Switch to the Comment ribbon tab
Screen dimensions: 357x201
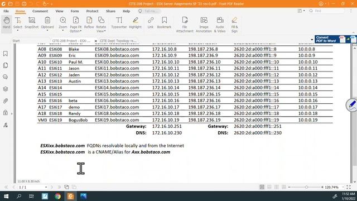[x=40, y=11]
